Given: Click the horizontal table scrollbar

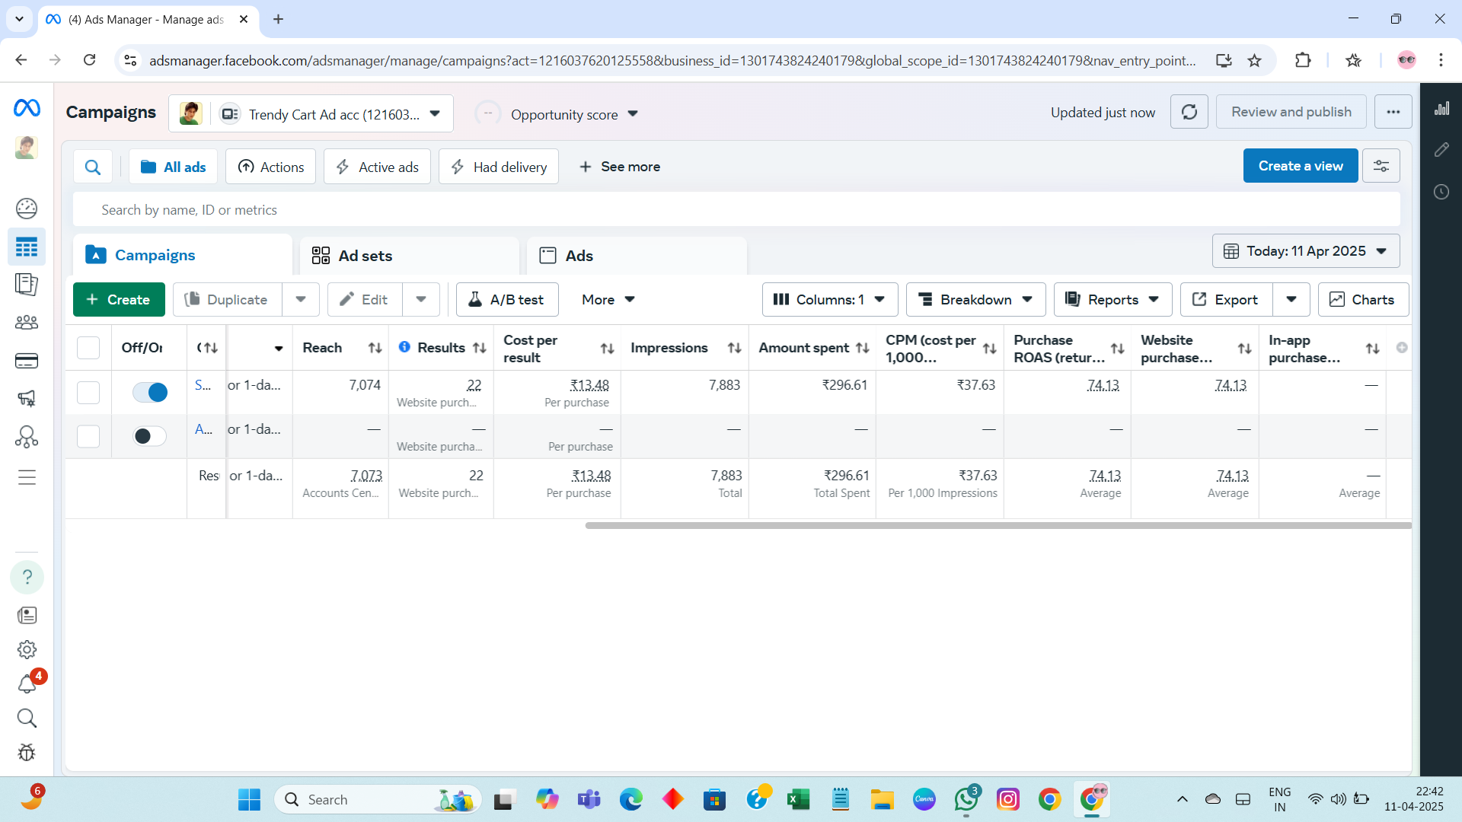Looking at the screenshot, I should pyautogui.click(x=998, y=525).
